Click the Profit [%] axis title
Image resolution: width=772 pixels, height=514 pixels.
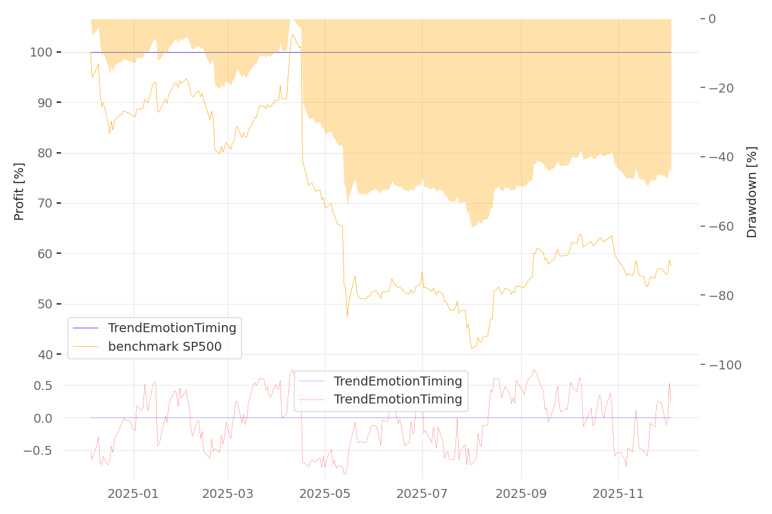[19, 191]
